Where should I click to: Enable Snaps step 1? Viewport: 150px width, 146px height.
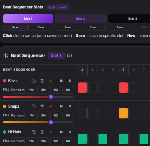pos(82,113)
